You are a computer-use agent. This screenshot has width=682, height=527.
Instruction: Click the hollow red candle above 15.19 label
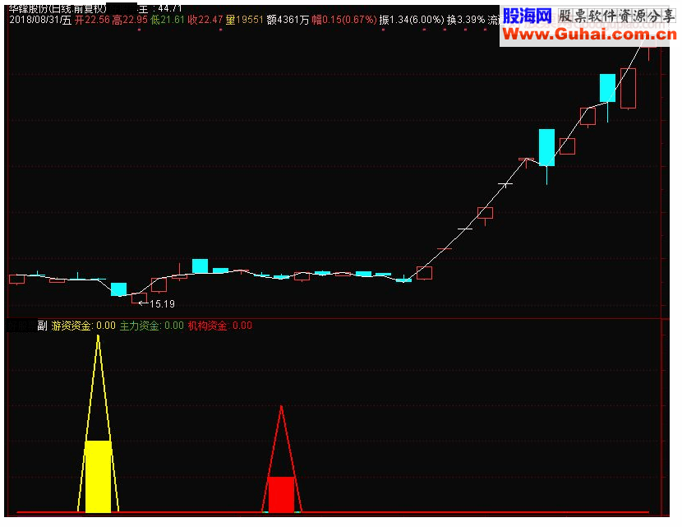(x=139, y=298)
